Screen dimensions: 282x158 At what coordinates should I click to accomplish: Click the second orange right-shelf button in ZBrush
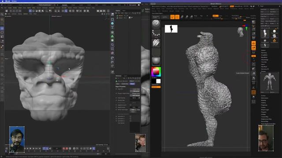click(x=254, y=48)
